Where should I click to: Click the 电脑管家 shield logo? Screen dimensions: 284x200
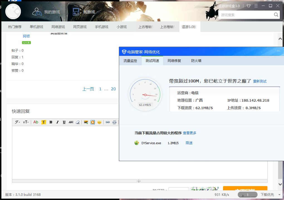(124, 52)
